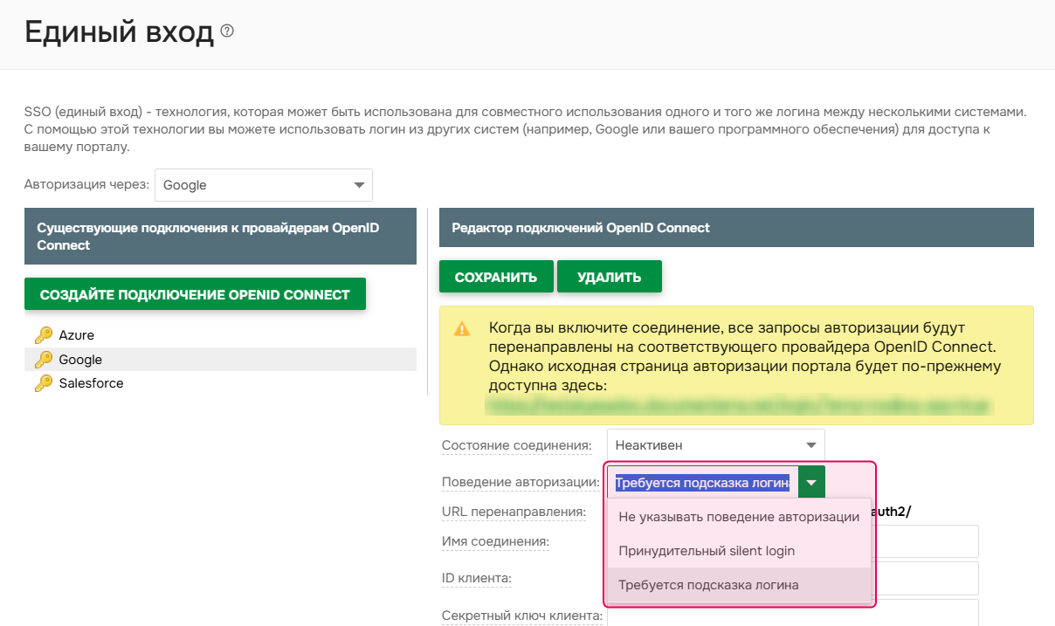
Task: Select Принудительный silent login option
Action: (x=707, y=550)
